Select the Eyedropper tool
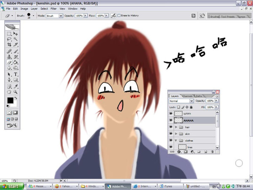Image resolution: width=253 pixels, height=190 pixels. [x=16, y=87]
